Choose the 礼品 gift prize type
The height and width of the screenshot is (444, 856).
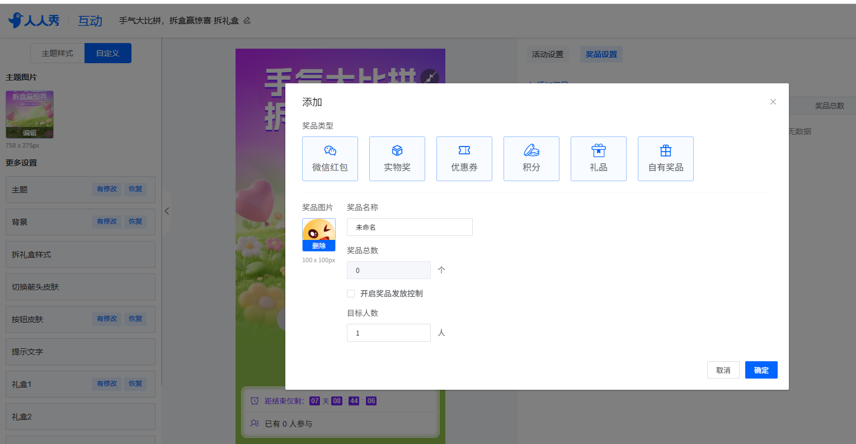point(599,159)
